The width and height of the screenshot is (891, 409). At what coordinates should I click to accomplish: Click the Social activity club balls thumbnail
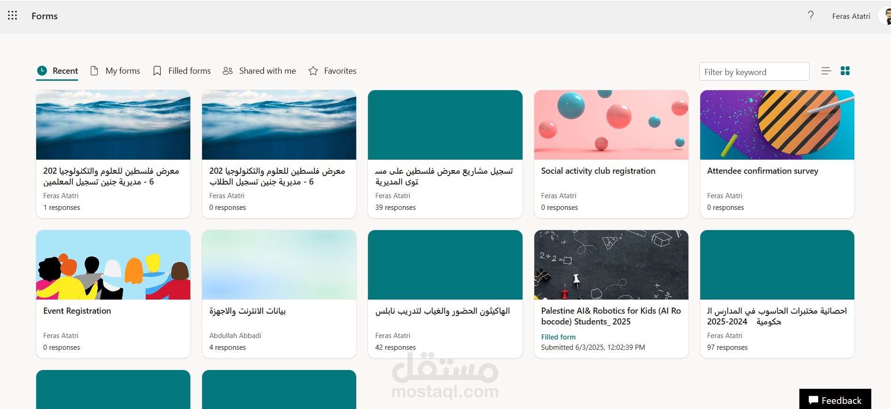611,125
